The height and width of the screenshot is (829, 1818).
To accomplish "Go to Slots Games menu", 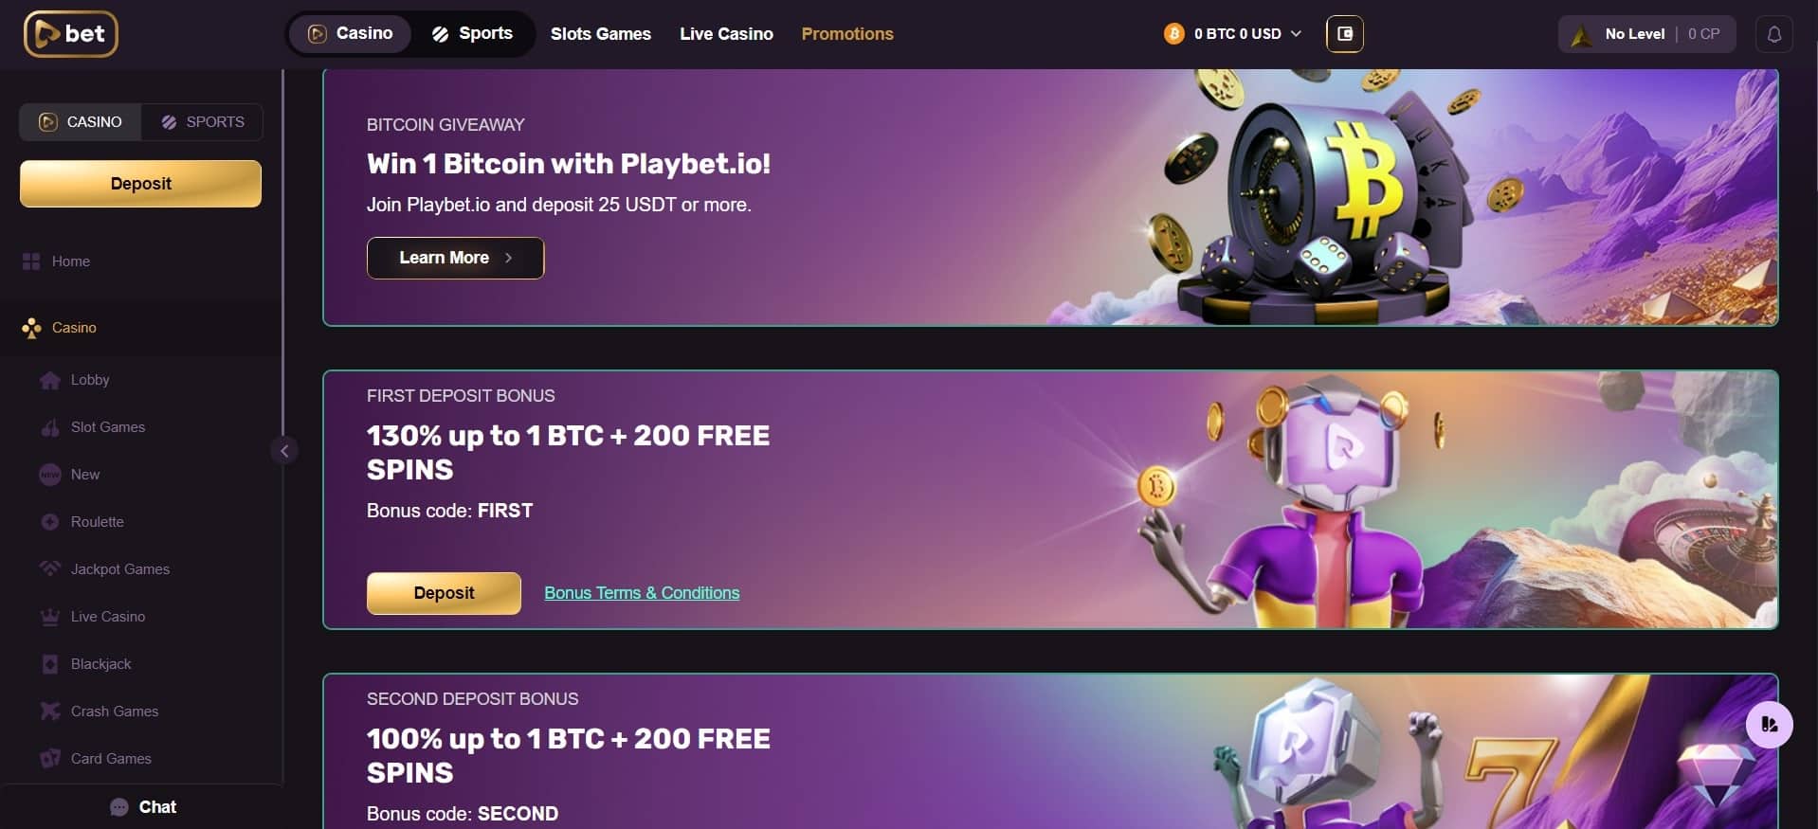I will [601, 34].
